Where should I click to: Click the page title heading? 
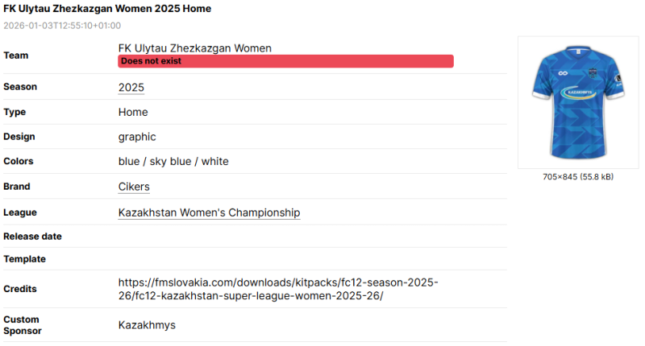[x=107, y=9]
